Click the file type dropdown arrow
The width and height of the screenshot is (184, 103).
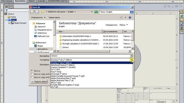click(131, 60)
